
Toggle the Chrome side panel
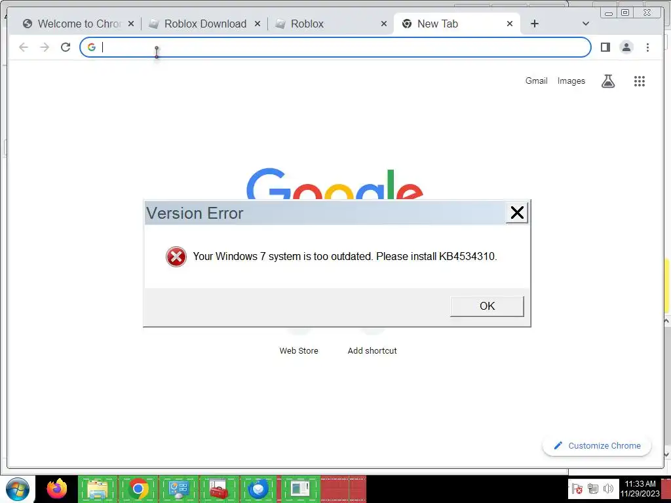[605, 47]
